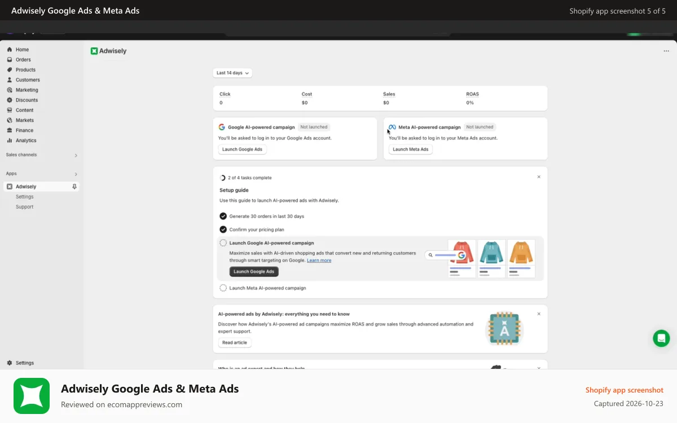Image resolution: width=677 pixels, height=423 pixels.
Task: Close the Setup guide card
Action: [x=539, y=177]
